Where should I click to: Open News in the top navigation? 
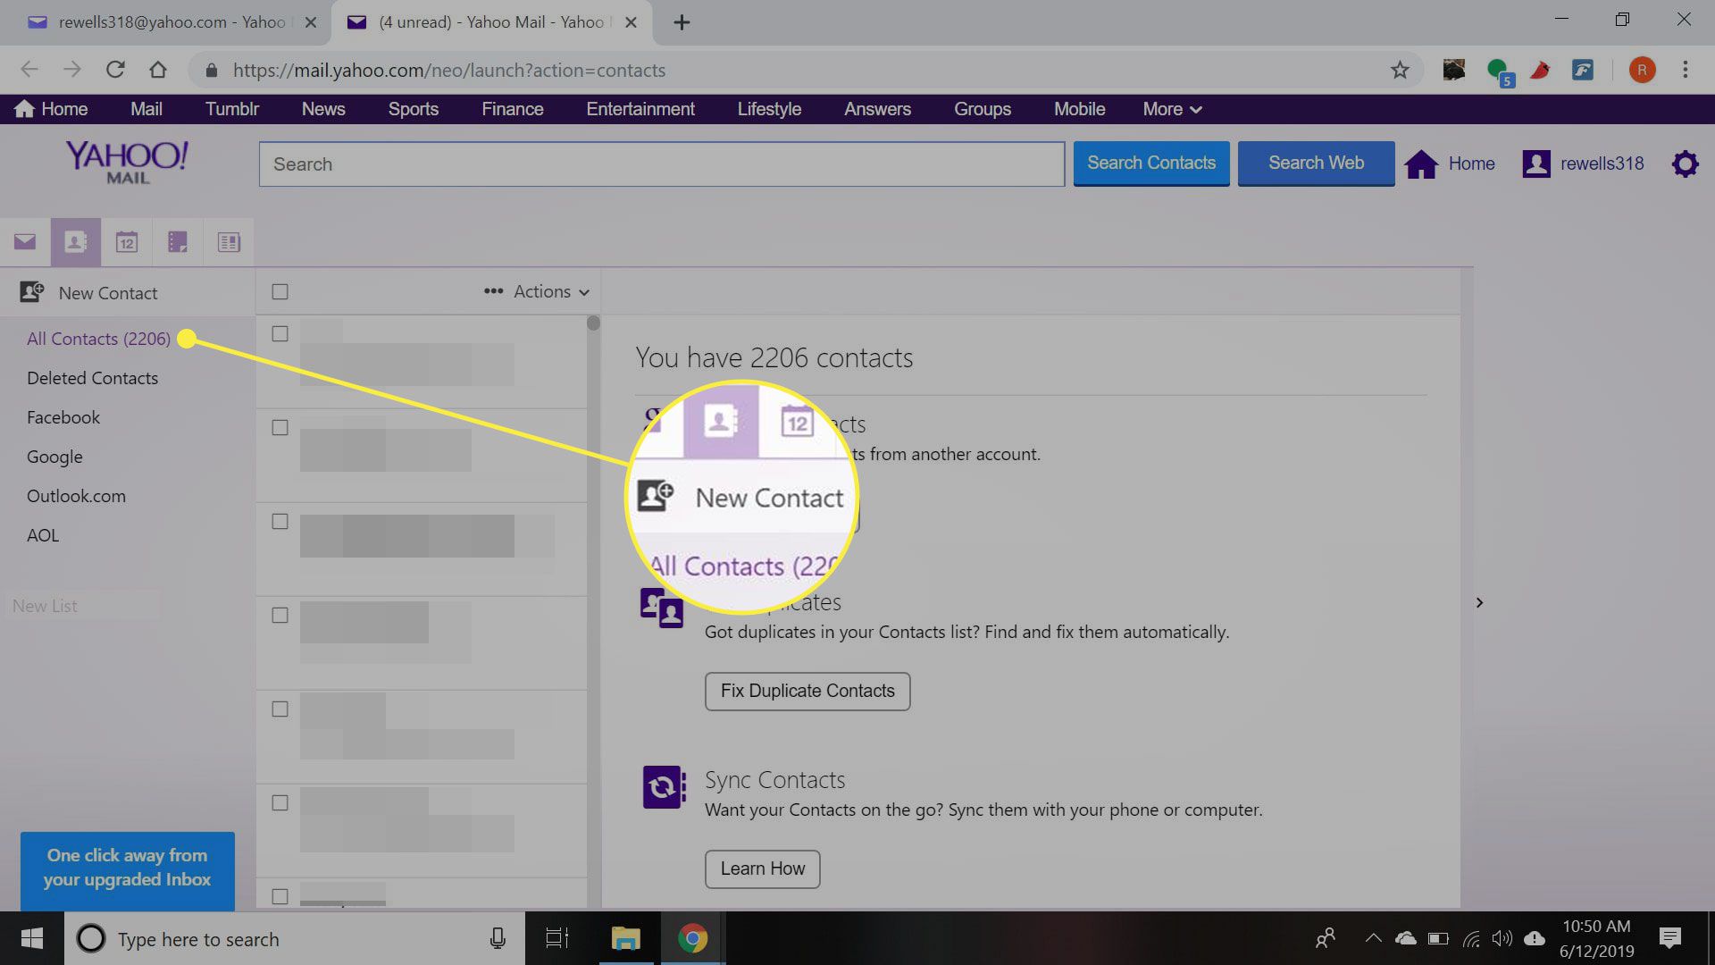tap(323, 109)
